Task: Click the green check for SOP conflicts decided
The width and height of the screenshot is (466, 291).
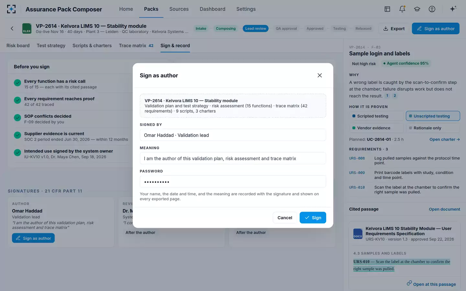Action: click(17, 118)
